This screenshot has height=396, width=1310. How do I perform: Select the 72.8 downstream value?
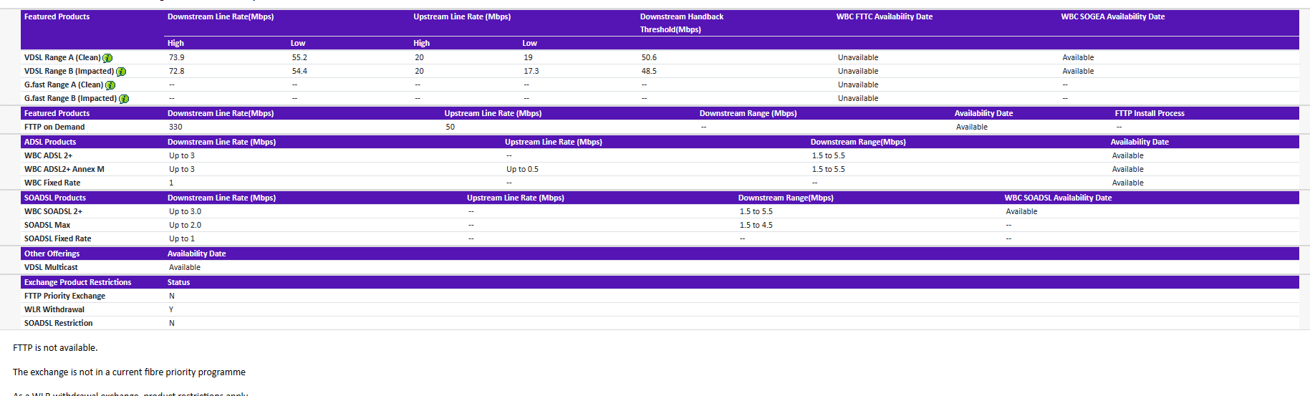pyautogui.click(x=176, y=71)
